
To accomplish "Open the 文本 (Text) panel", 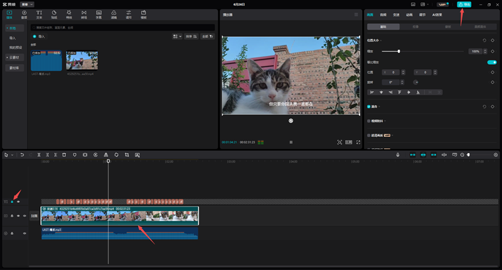I will 39,13.
